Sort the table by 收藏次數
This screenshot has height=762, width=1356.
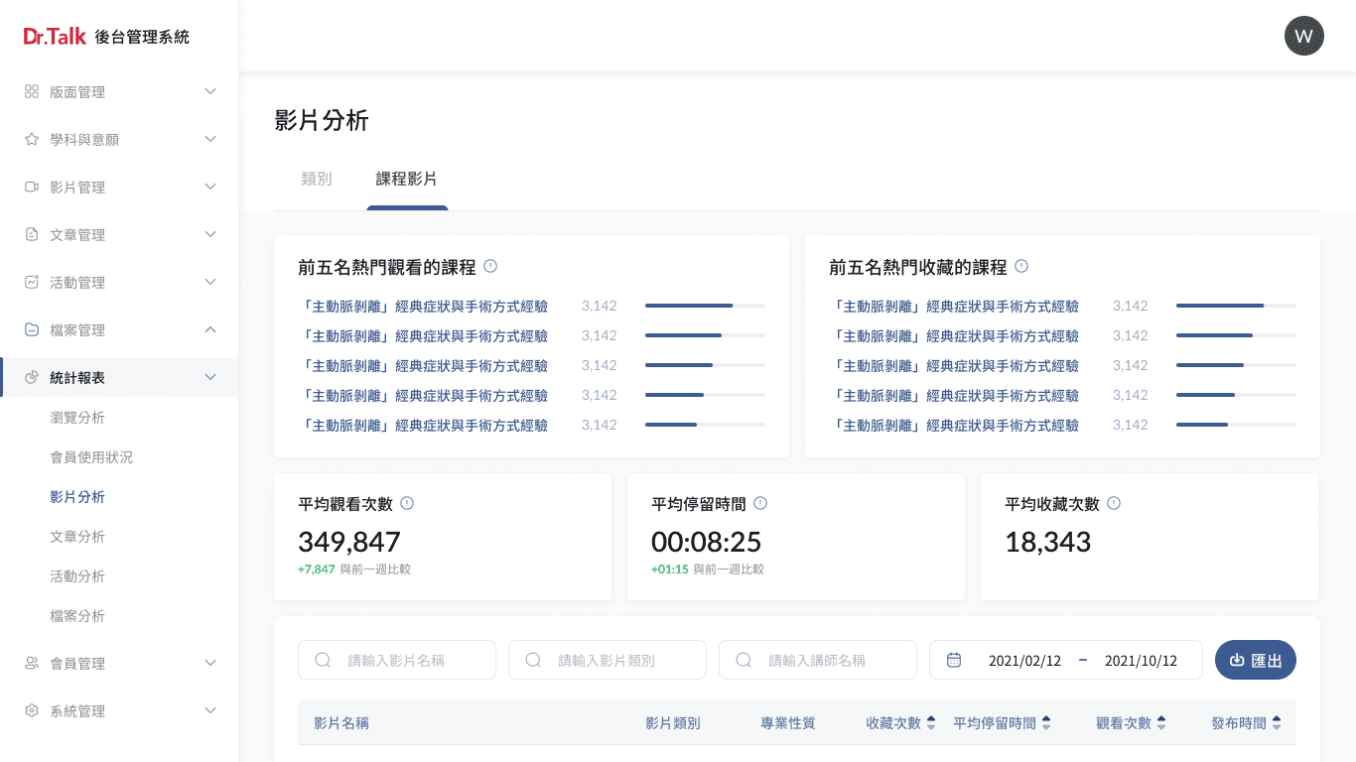click(x=930, y=723)
